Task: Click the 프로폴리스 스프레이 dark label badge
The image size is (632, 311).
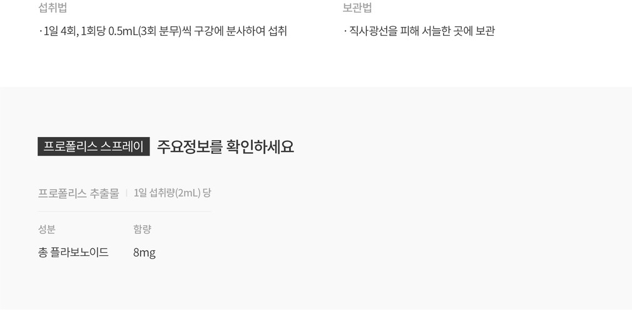Action: (93, 146)
